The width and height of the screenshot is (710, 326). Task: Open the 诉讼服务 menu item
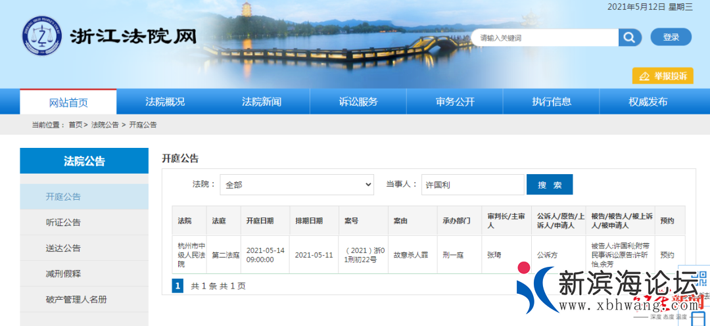[358, 102]
